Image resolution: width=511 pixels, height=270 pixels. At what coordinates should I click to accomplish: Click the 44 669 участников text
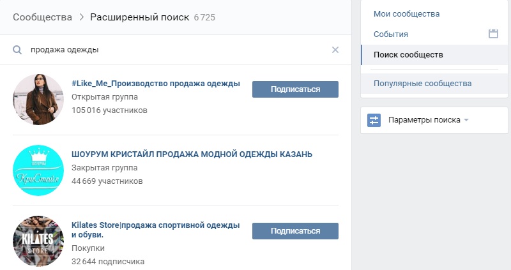pyautogui.click(x=107, y=181)
